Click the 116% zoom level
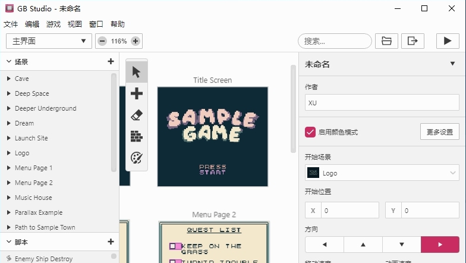 click(x=119, y=41)
